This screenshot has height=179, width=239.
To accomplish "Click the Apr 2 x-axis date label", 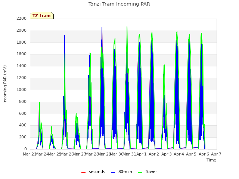I will pos(154,154).
